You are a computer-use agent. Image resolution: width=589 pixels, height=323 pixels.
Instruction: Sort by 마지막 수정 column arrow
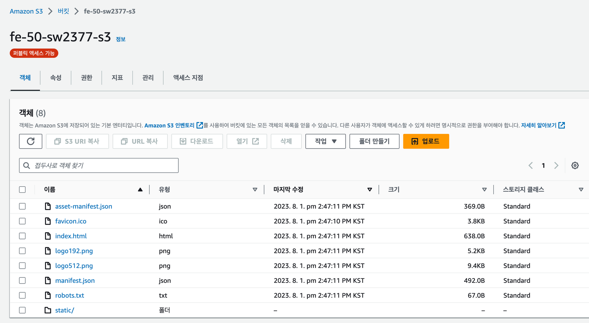coord(370,190)
